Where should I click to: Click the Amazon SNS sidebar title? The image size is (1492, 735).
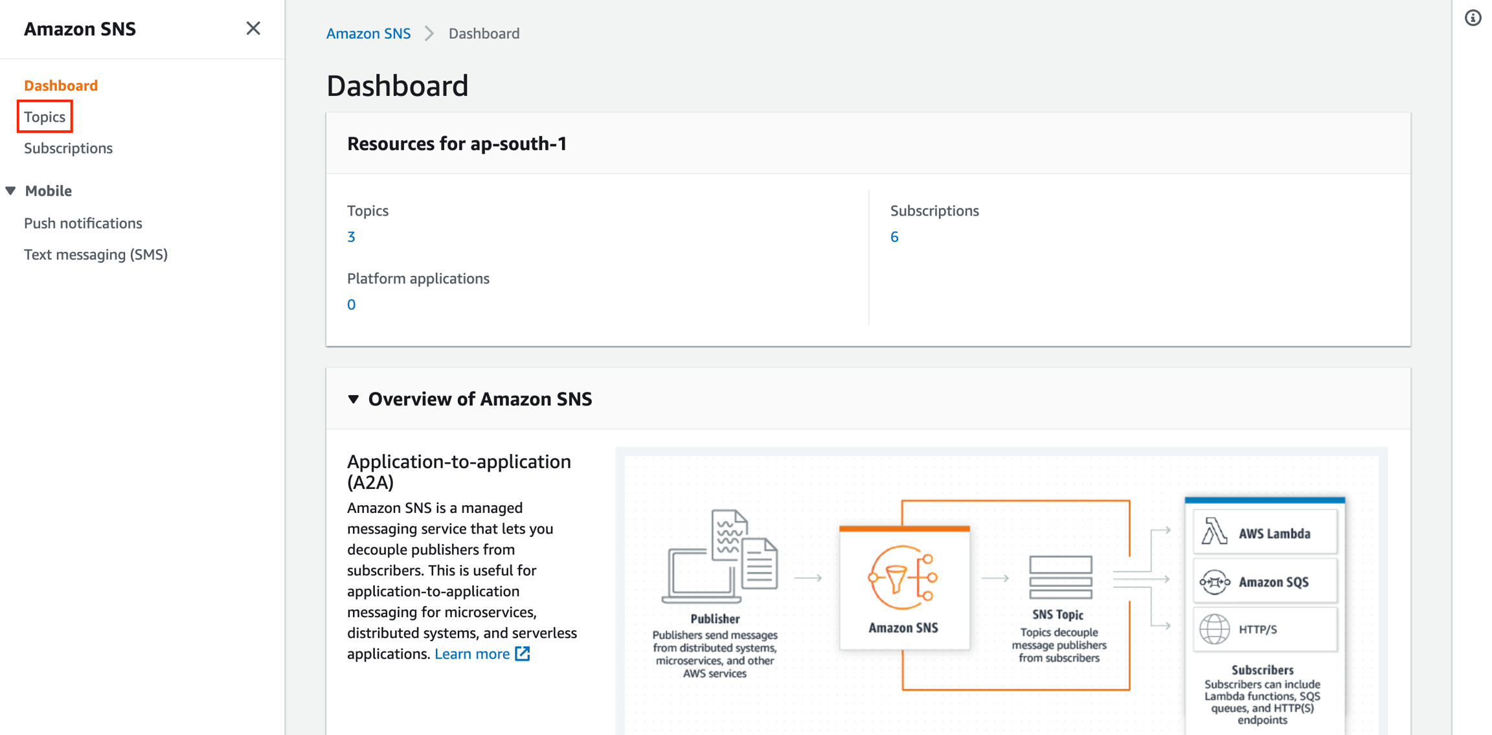[x=80, y=29]
